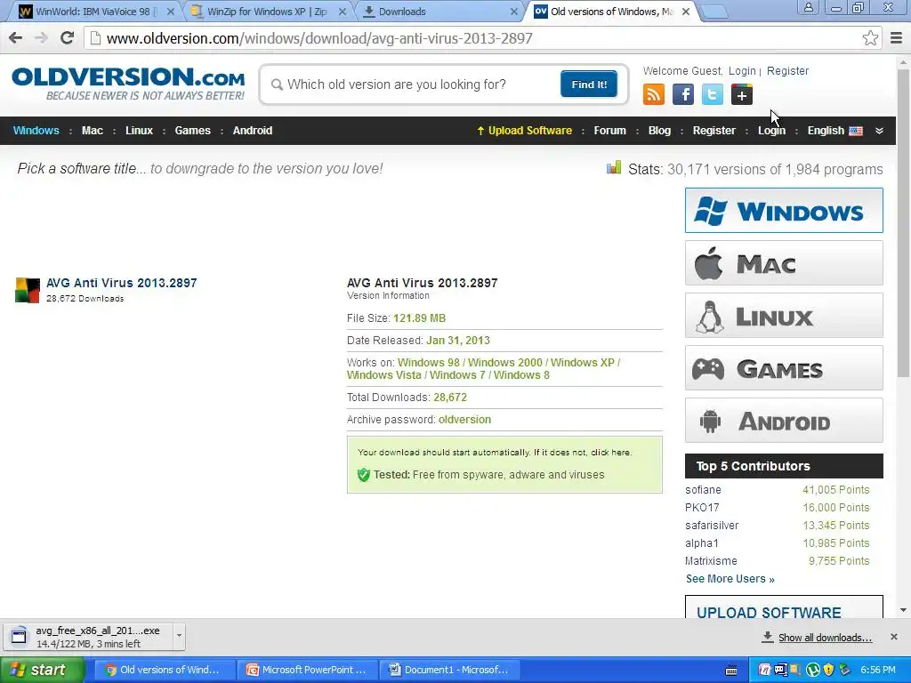The height and width of the screenshot is (683, 911).
Task: Open contributor Matrixisme
Action: click(711, 561)
